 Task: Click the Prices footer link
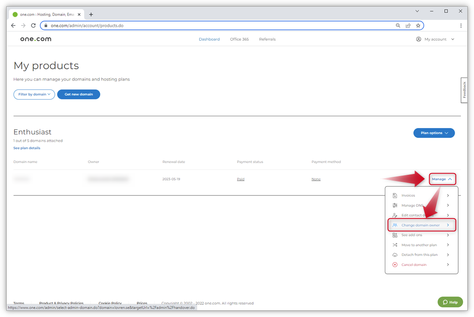[x=142, y=303]
